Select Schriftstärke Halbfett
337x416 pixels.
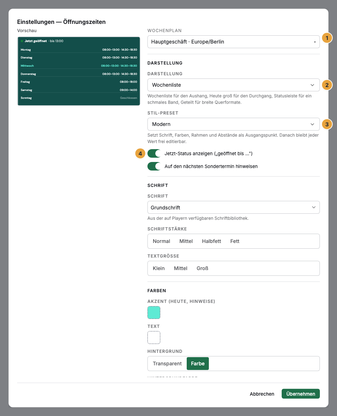(211, 241)
